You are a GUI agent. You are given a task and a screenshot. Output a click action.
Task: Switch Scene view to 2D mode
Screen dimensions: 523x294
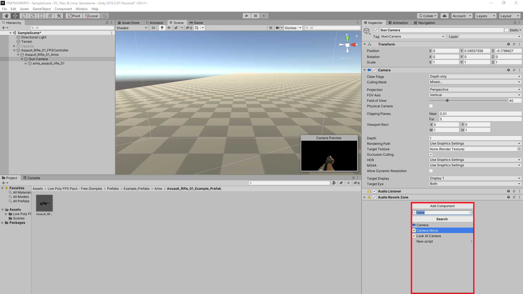pyautogui.click(x=153, y=27)
